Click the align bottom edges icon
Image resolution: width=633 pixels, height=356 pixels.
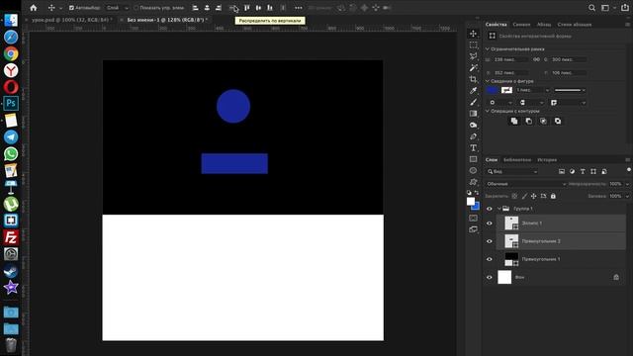(x=270, y=8)
